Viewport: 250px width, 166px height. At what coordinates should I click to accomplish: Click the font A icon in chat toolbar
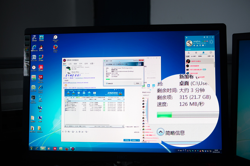click(63, 132)
